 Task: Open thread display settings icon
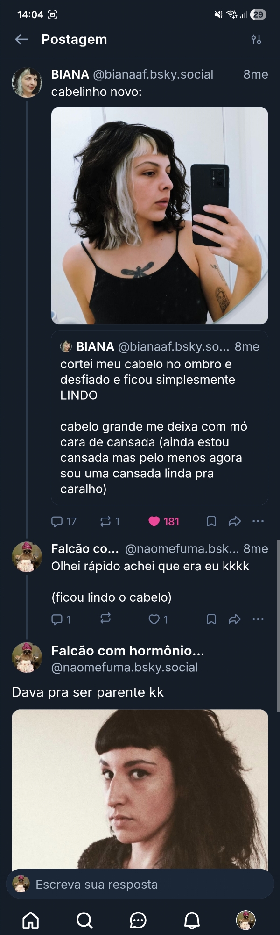click(x=256, y=40)
